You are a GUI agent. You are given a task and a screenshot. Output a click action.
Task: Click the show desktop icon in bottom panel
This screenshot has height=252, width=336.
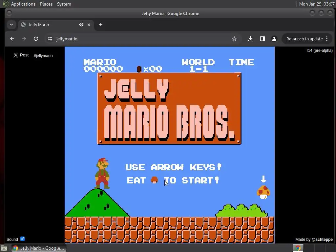[x=4, y=248]
